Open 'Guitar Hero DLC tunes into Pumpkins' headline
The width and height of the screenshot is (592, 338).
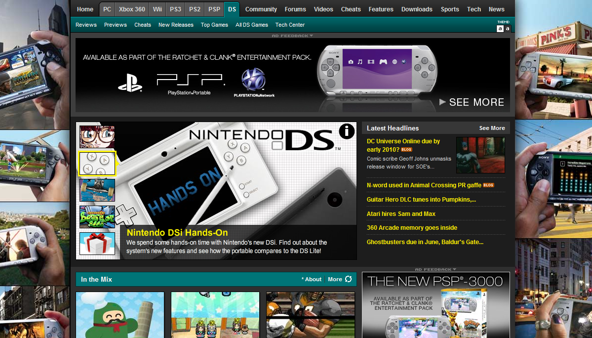[x=421, y=200]
